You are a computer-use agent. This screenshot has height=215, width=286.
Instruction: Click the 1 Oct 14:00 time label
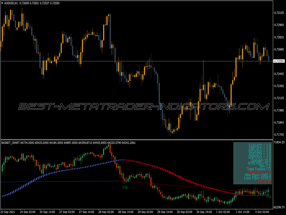pos(242,212)
